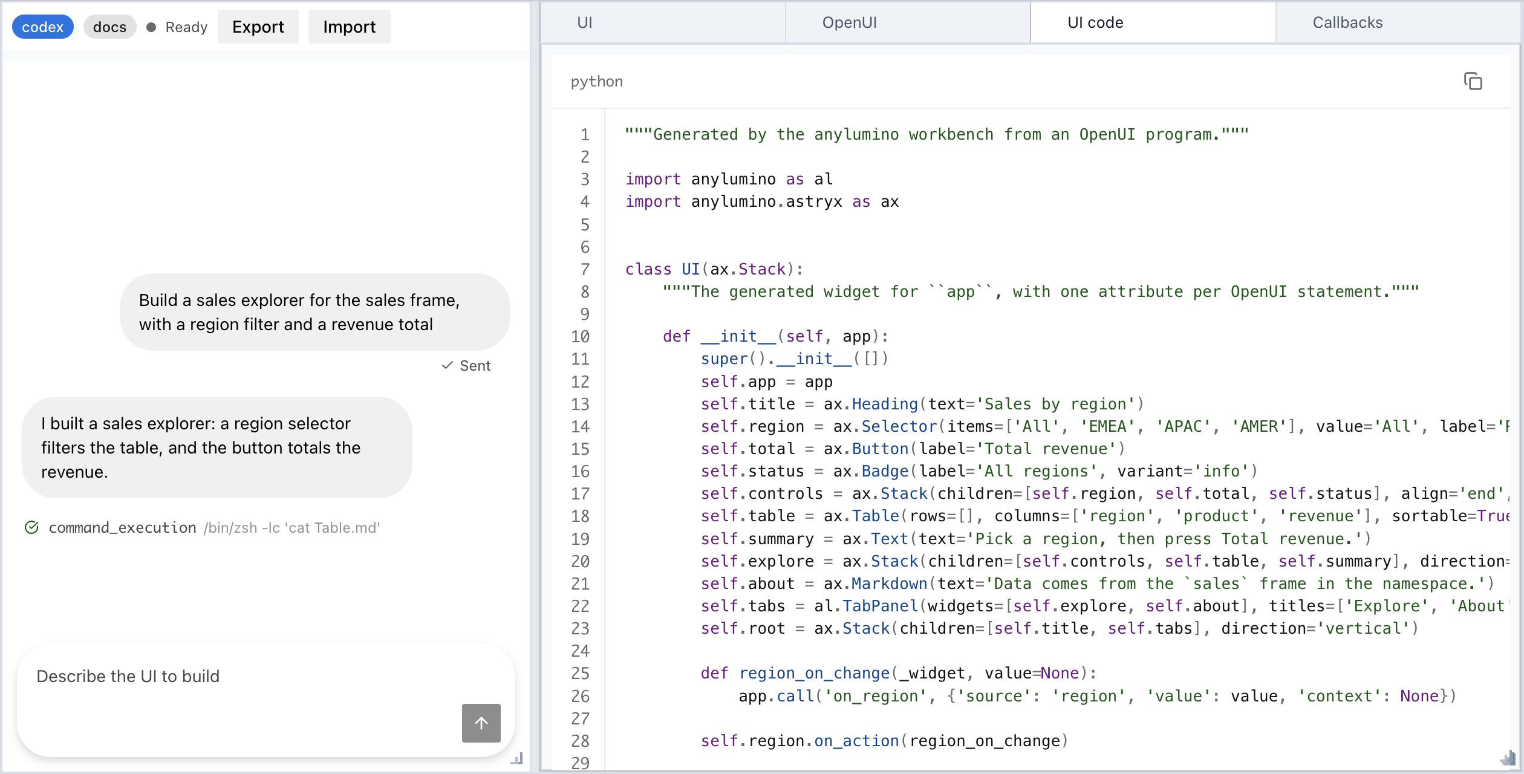1524x774 pixels.
Task: Click the command_execution success check icon
Action: pyautogui.click(x=31, y=527)
